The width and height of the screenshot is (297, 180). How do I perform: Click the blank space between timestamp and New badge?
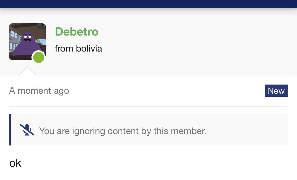(x=165, y=91)
